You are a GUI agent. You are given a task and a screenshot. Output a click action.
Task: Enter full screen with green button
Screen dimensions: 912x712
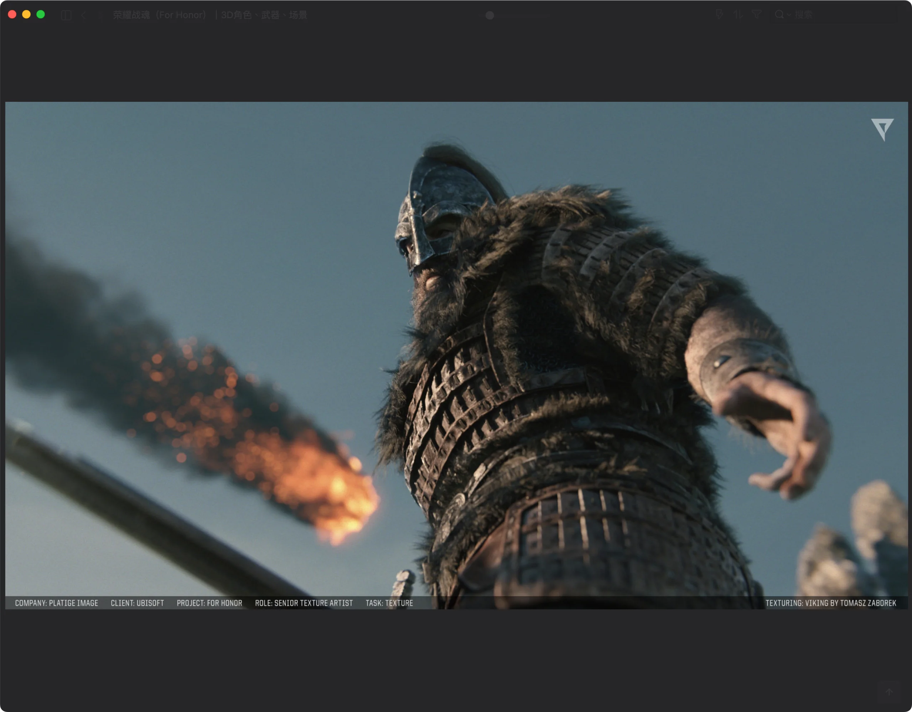pyautogui.click(x=41, y=14)
